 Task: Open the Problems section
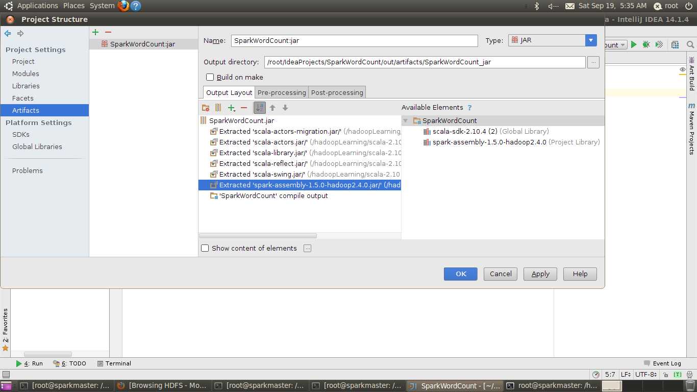(x=28, y=171)
